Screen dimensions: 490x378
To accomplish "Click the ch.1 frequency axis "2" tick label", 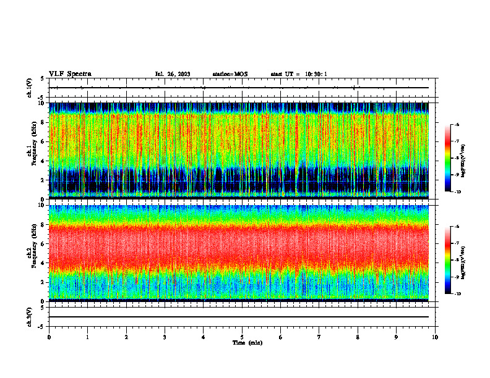I will [43, 180].
